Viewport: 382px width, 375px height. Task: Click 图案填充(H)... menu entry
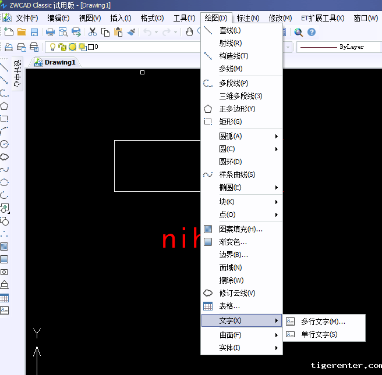click(x=240, y=229)
